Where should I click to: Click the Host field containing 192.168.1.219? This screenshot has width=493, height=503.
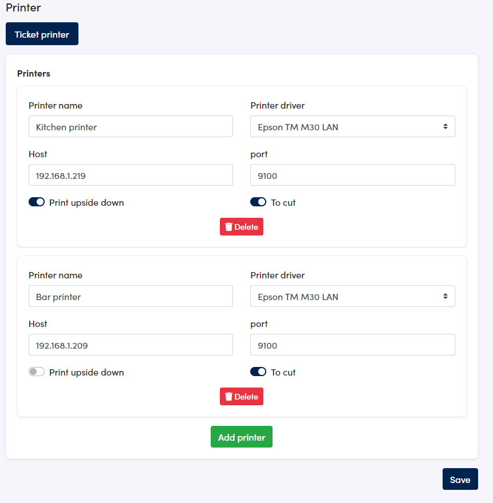tap(131, 175)
